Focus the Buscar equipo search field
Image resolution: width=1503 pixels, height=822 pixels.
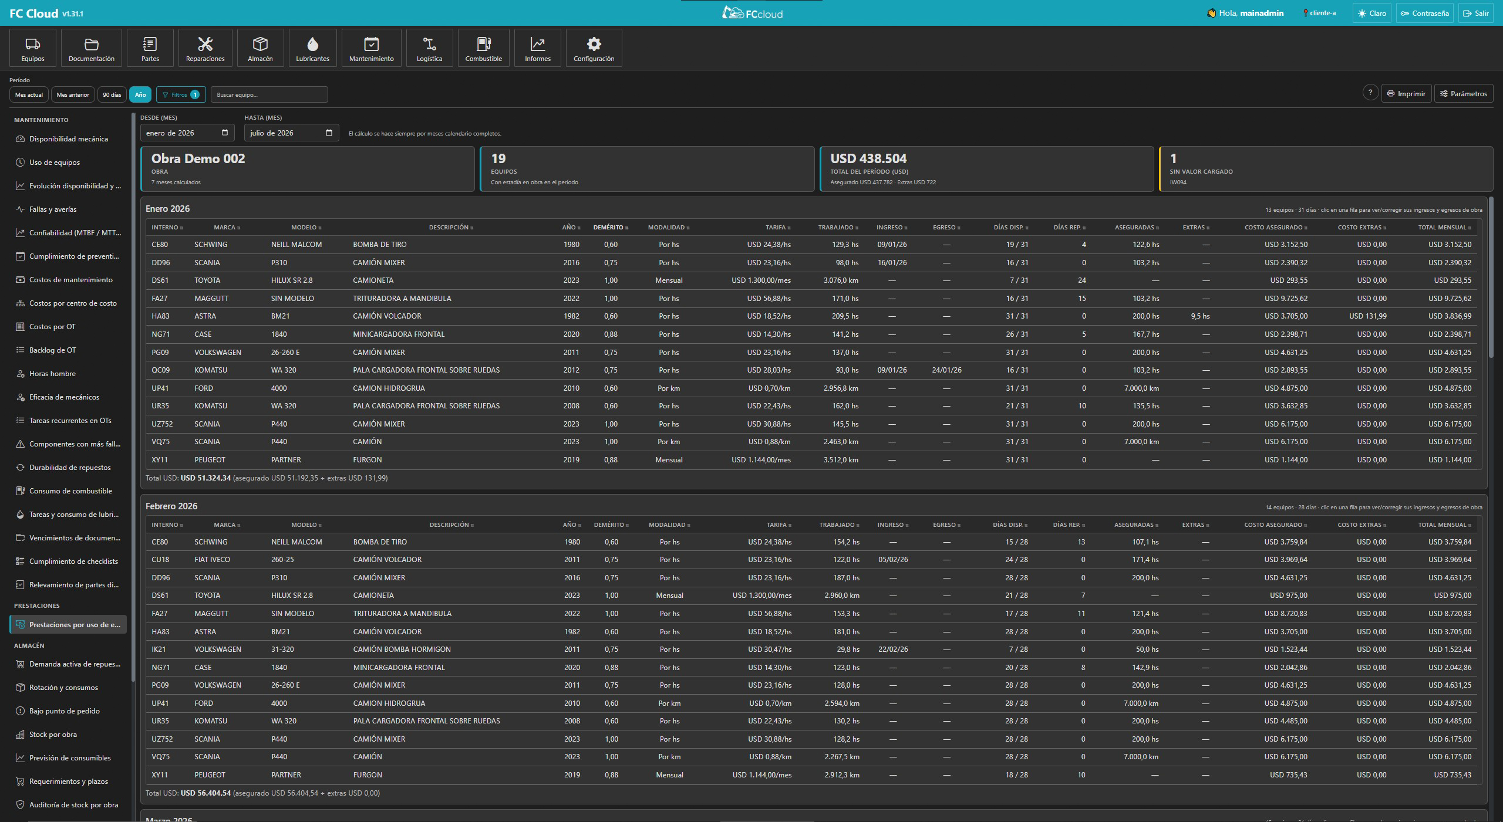tap(269, 94)
